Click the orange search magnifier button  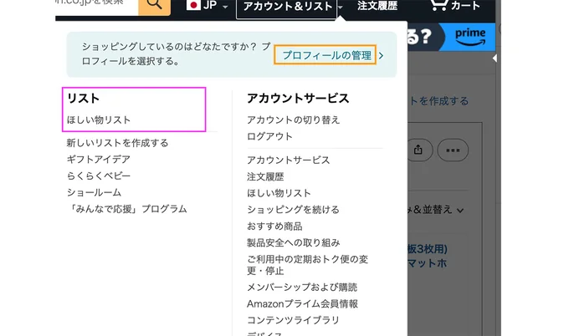(155, 6)
